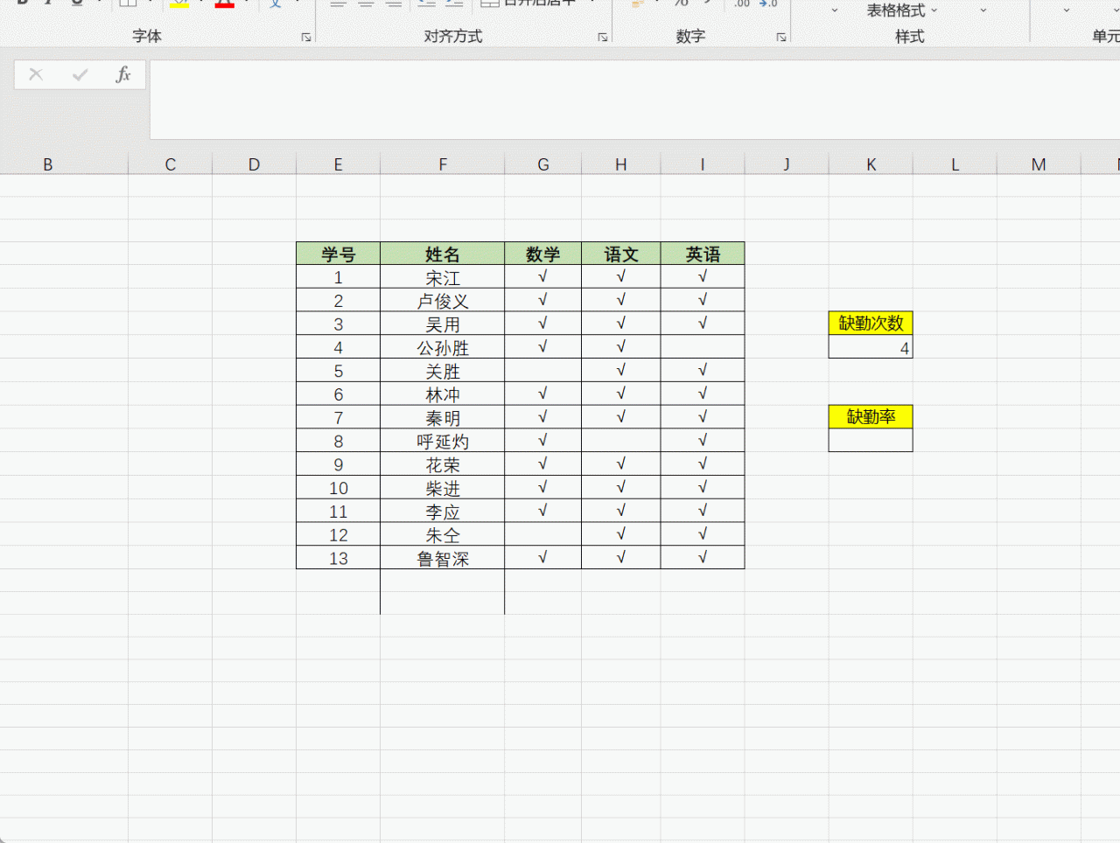Select column M header
The height and width of the screenshot is (843, 1120).
coord(1039,164)
